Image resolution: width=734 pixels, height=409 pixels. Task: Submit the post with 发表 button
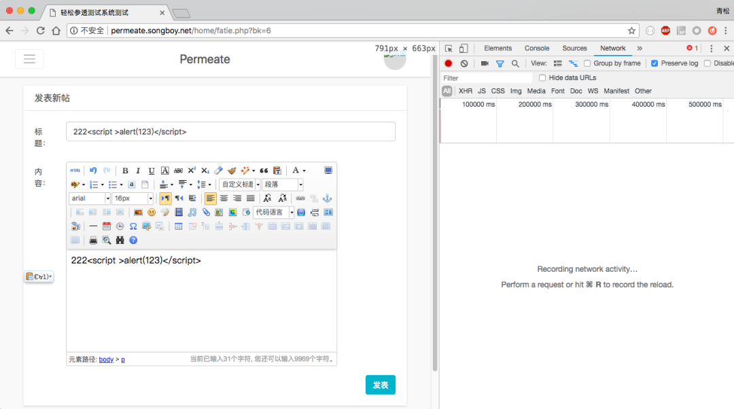[x=380, y=385]
